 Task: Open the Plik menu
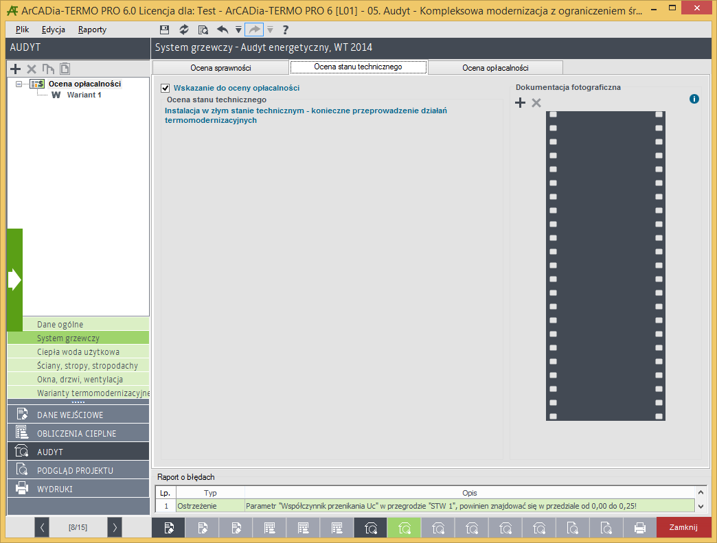click(22, 30)
